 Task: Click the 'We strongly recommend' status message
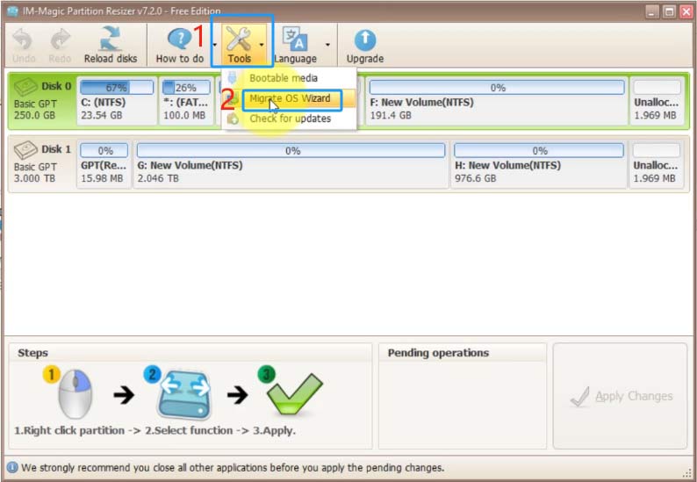pyautogui.click(x=233, y=467)
